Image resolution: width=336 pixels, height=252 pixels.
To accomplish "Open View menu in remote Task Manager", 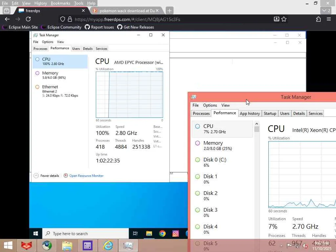I will [60, 42].
